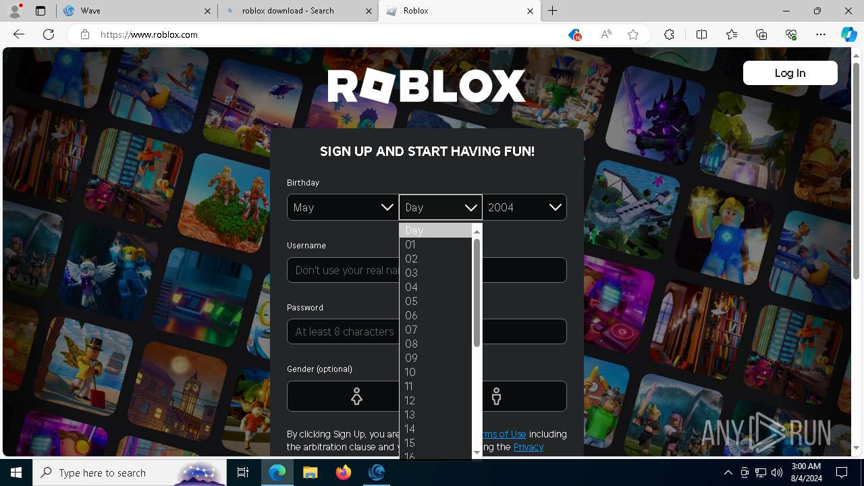Switch to roblox download Search tab

pos(298,11)
